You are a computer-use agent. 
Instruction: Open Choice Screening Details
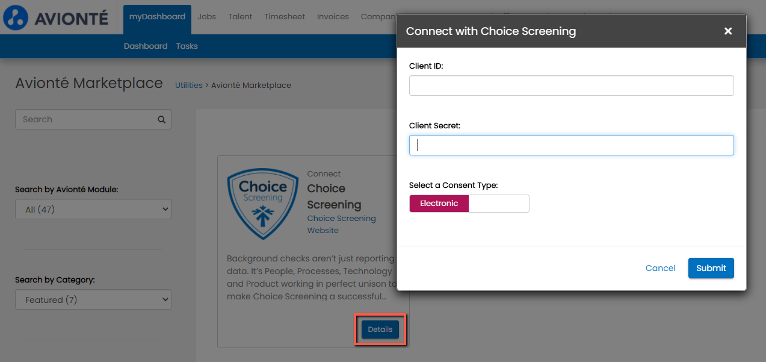[x=380, y=329]
